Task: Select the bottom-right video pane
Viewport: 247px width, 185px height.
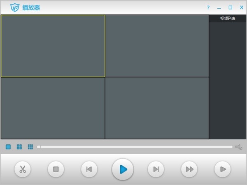Action: [x=157, y=108]
